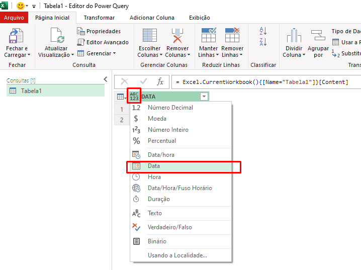The height and width of the screenshot is (270, 361).
Task: Click Usando a Localidade option
Action: (180, 255)
